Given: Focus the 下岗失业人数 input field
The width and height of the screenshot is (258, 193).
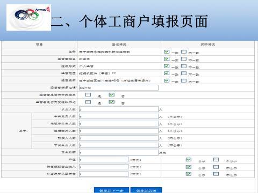Looking at the screenshot, I should pyautogui.click(x=119, y=145).
